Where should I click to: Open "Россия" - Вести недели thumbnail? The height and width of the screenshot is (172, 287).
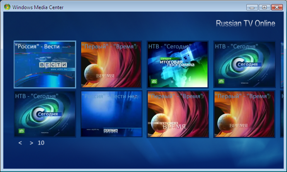coord(111,114)
